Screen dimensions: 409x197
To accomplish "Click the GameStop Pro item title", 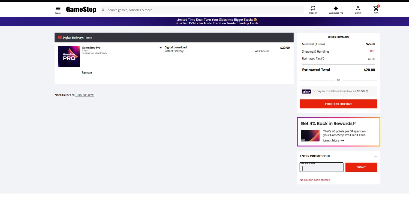I will pos(91,48).
